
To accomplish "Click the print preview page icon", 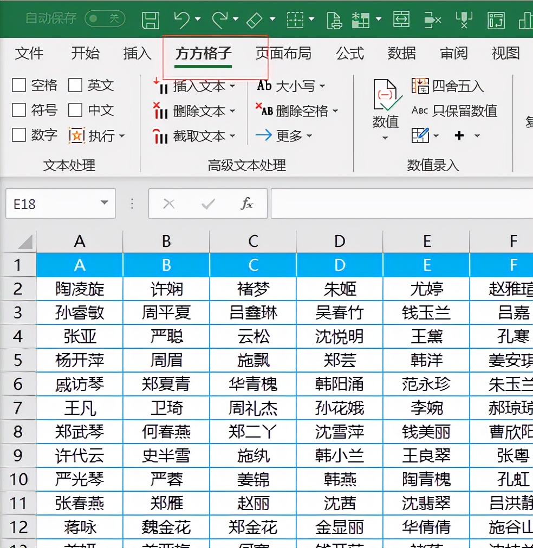I will (334, 20).
